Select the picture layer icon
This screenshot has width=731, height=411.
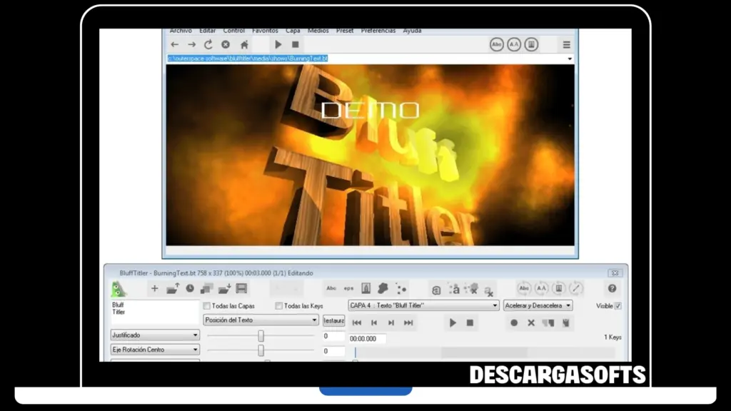(365, 288)
